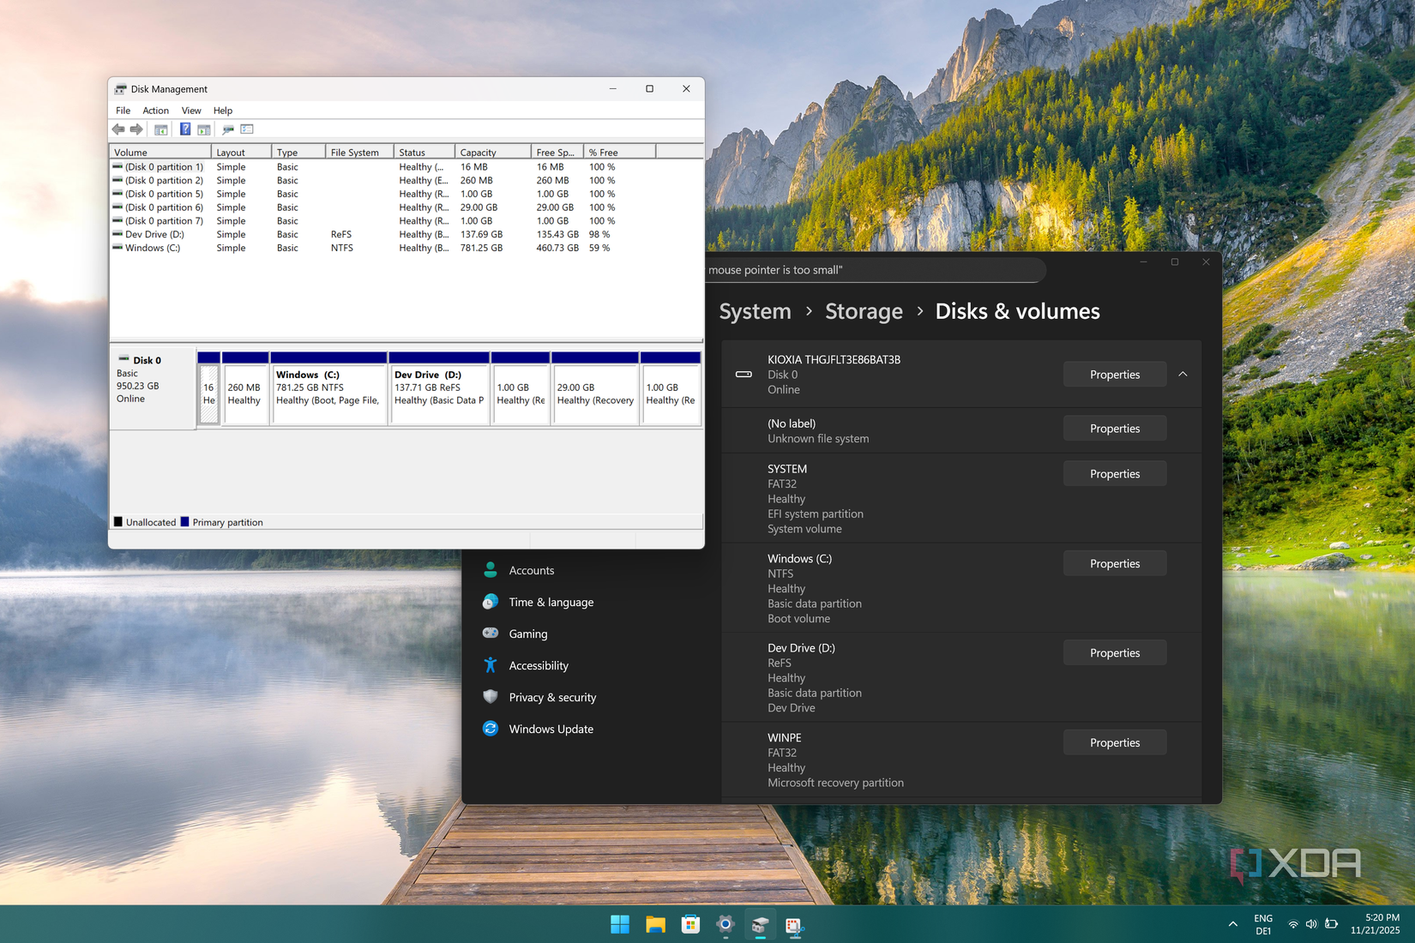Collapse the KIOXIA Disk 0 volume list
This screenshot has width=1415, height=943.
pos(1183,375)
